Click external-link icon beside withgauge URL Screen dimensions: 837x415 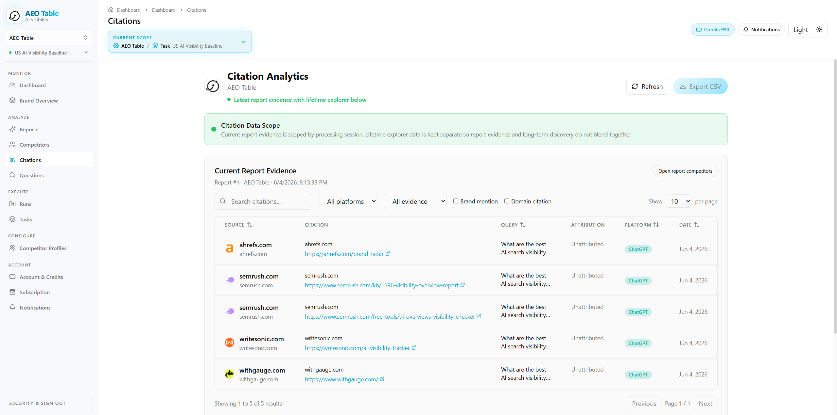pos(382,379)
